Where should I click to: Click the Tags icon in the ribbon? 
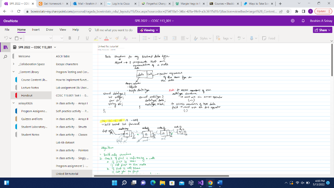(x=218, y=38)
